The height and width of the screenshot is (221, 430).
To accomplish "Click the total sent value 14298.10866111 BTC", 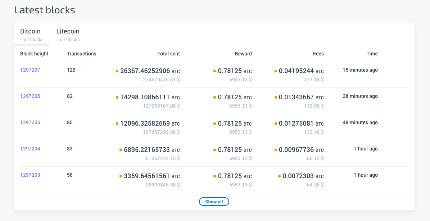I will (x=150, y=97).
